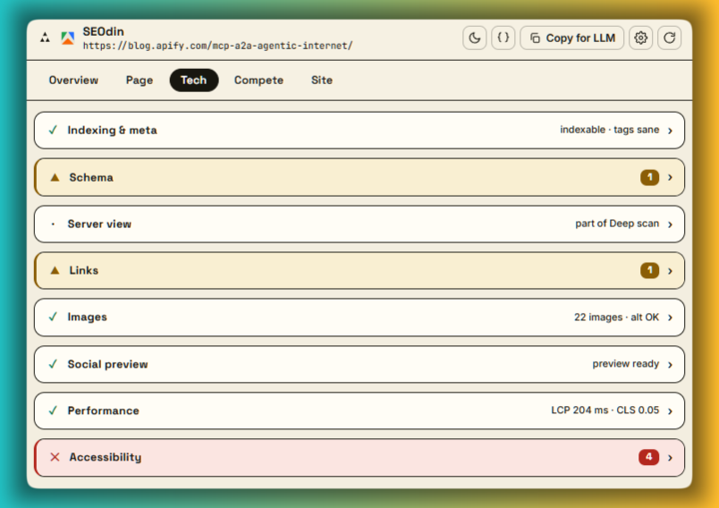Click the SEOdin logo icon
The image size is (719, 508).
(x=68, y=38)
